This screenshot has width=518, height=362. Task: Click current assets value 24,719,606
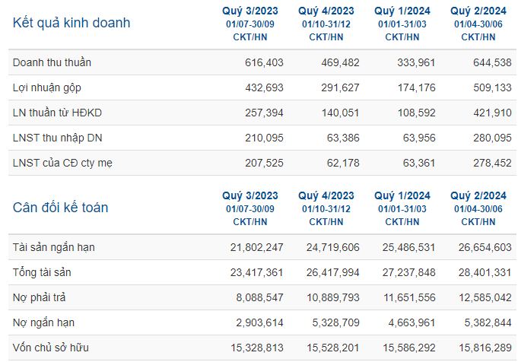coord(333,248)
